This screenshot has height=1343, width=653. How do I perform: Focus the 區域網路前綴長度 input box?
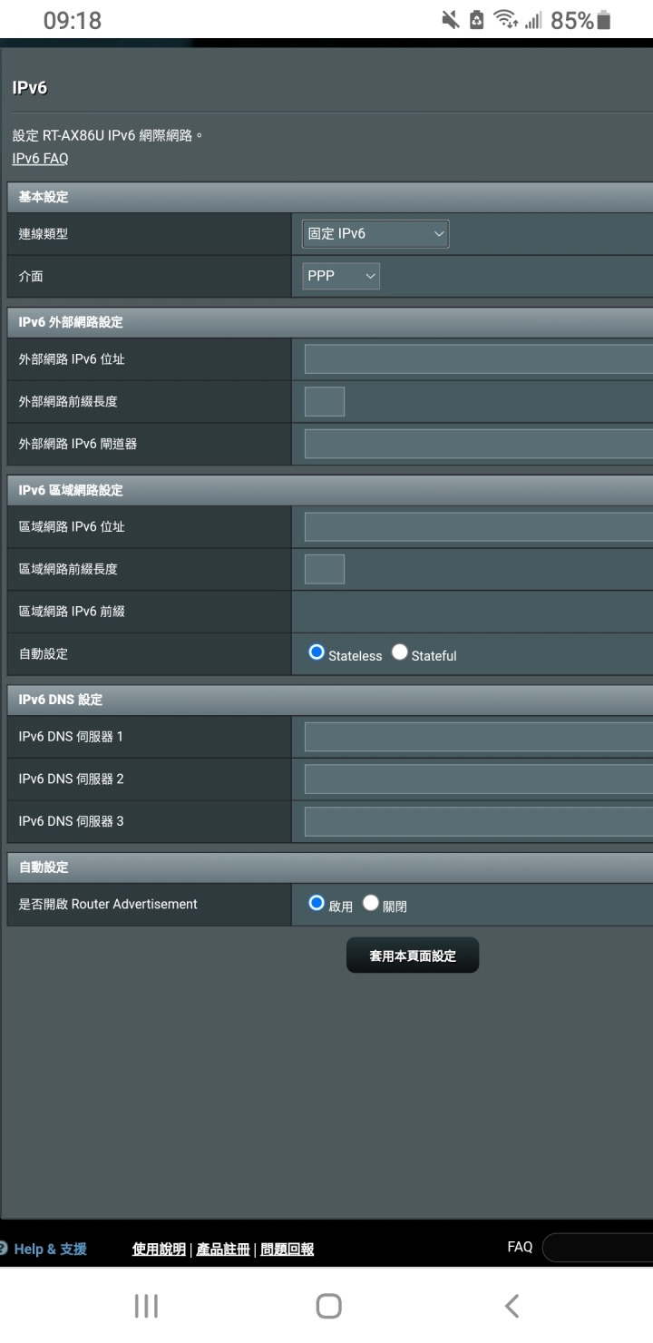[325, 569]
